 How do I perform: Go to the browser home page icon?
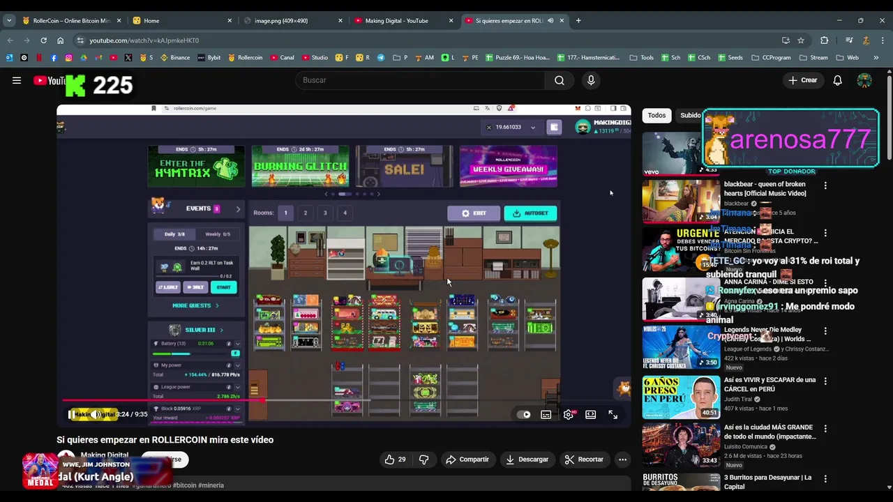point(60,40)
